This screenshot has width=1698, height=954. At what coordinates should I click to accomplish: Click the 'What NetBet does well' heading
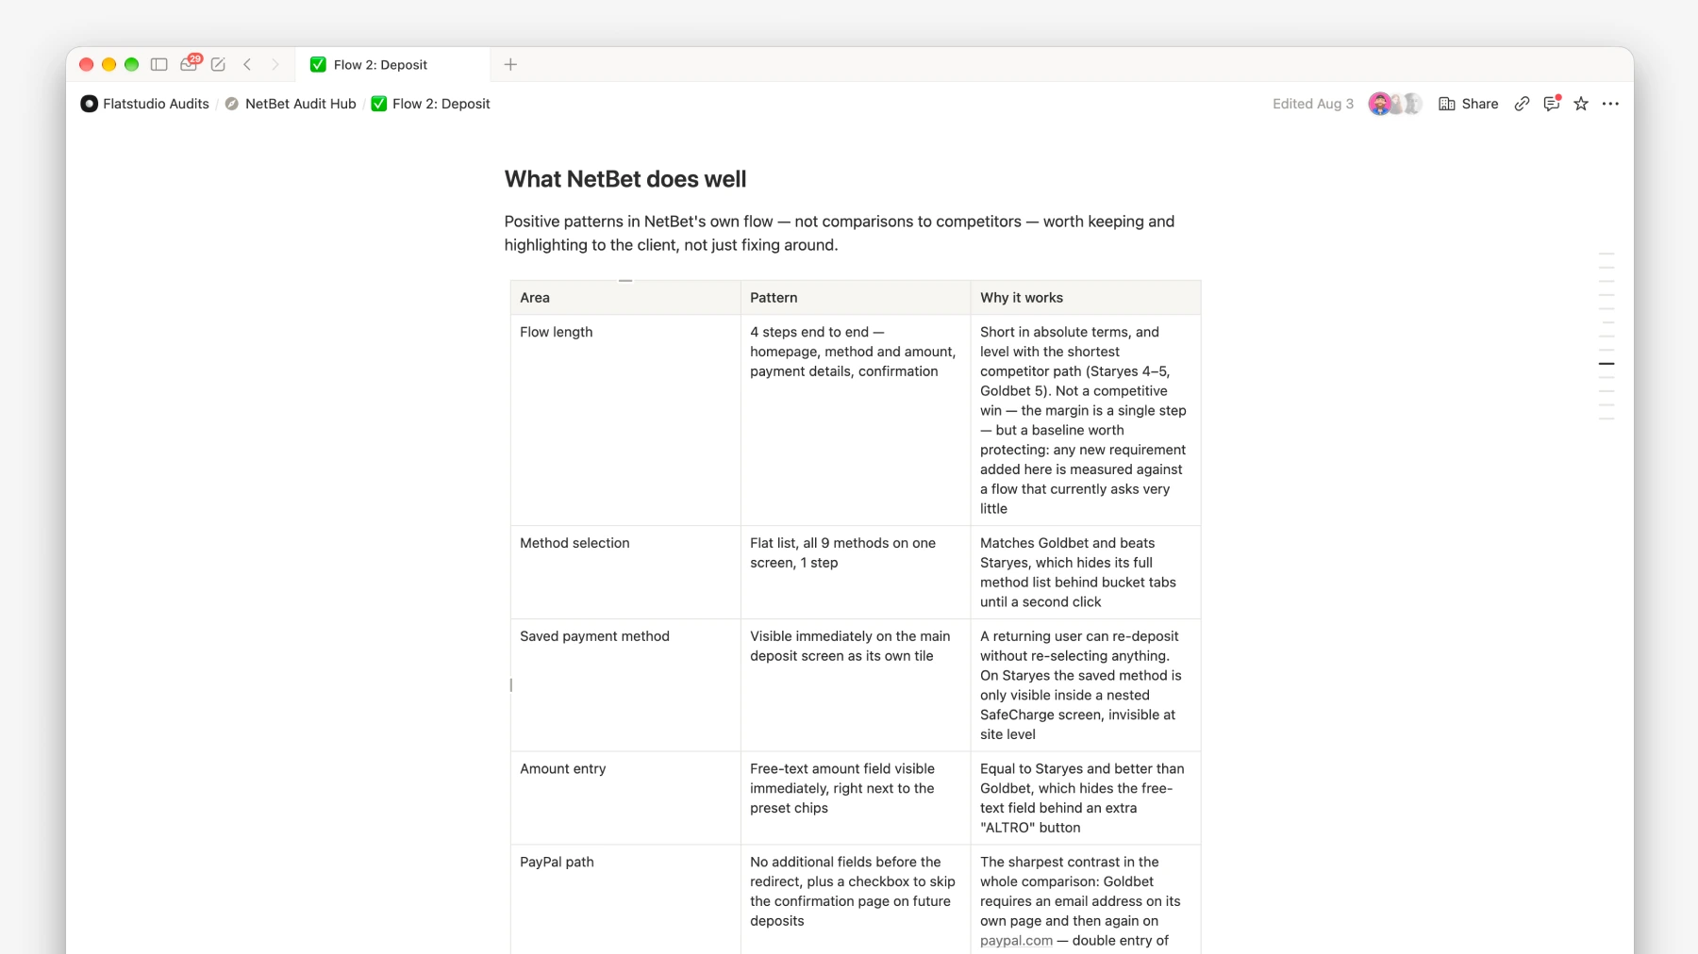click(x=624, y=179)
